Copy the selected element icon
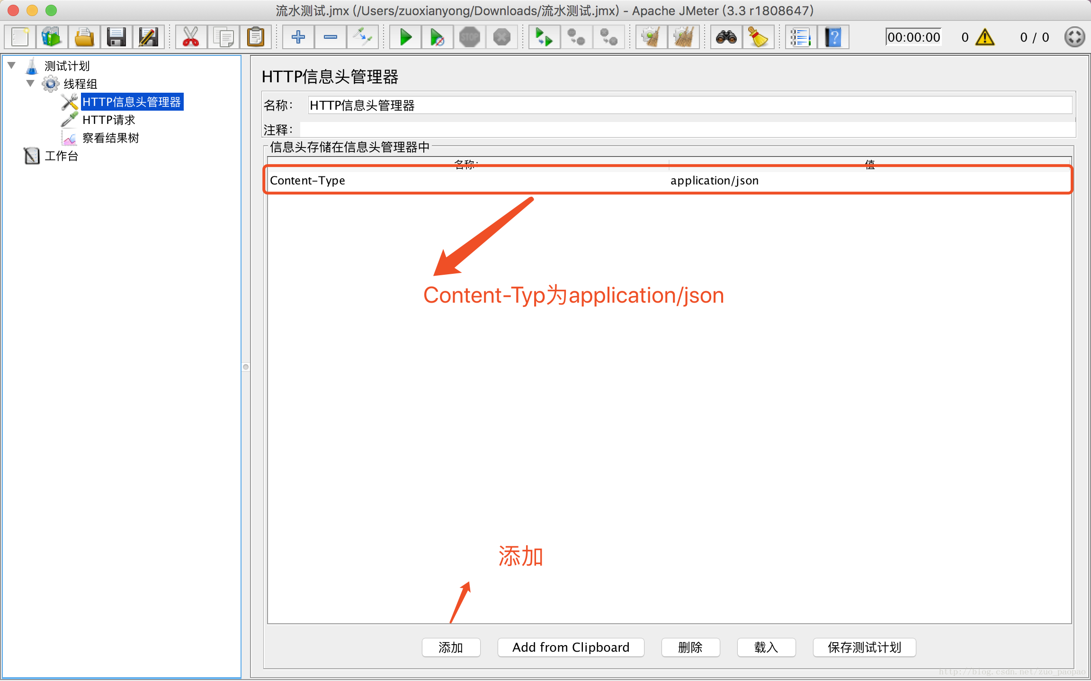This screenshot has height=681, width=1091. (x=223, y=37)
